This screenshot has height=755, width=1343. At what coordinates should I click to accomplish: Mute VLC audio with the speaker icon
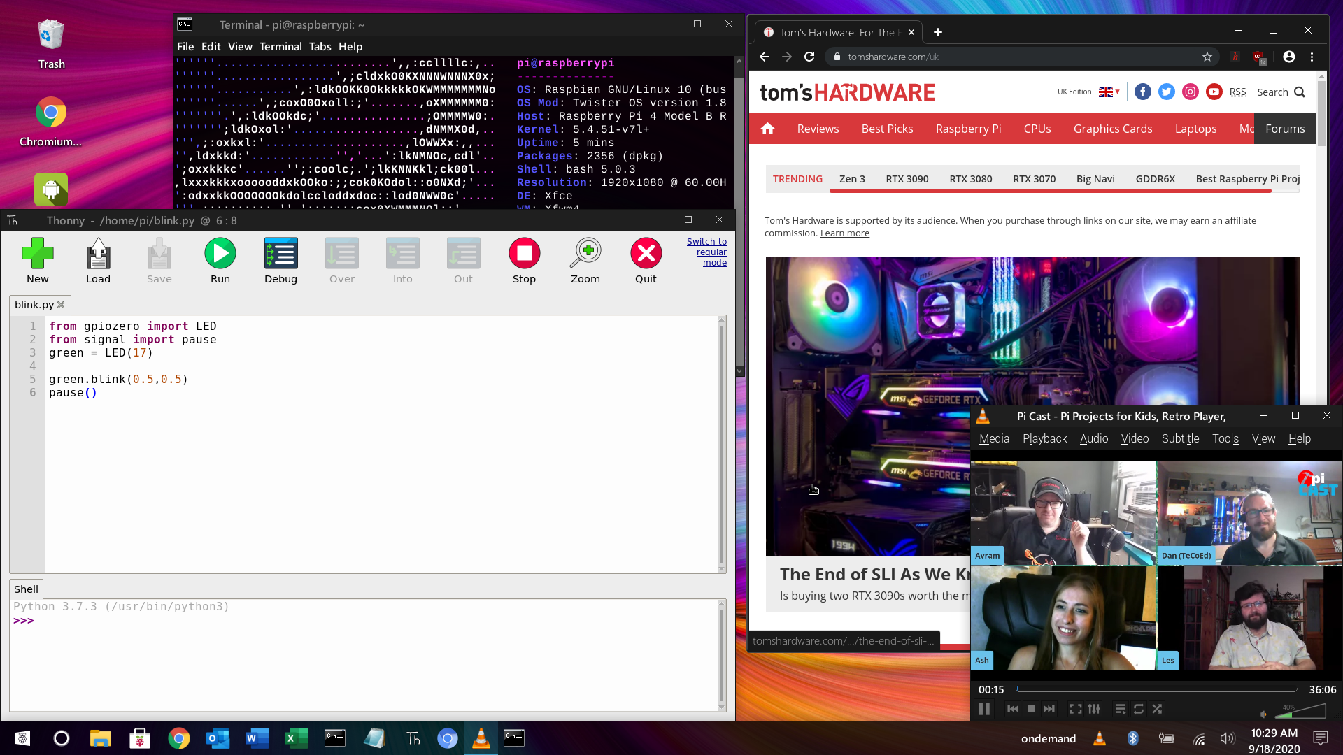[1263, 714]
